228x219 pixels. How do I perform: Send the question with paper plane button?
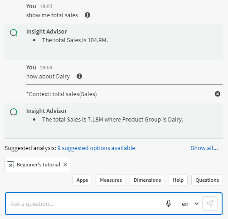click(x=210, y=204)
